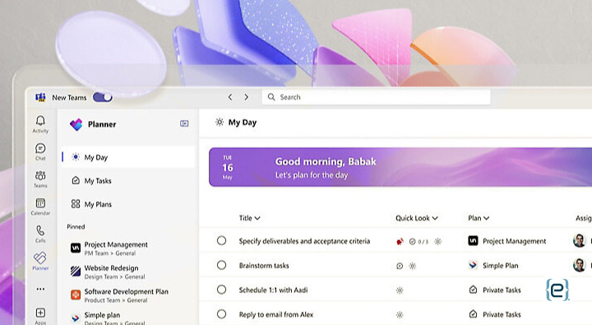592x325 pixels.
Task: Click Private Tasks on Schedule 1:1 row
Action: point(502,290)
